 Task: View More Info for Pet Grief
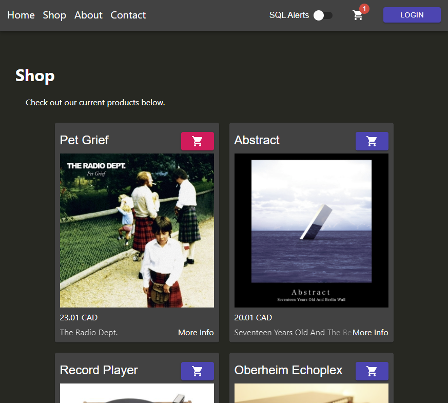196,332
